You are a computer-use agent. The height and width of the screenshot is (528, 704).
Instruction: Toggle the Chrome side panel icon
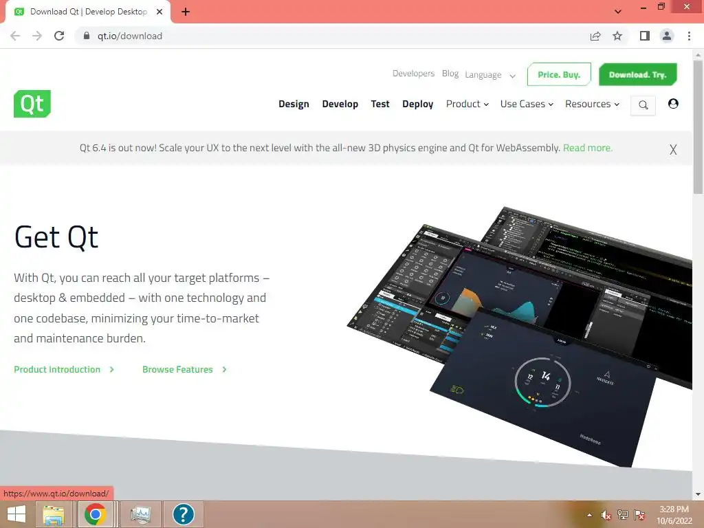click(645, 36)
